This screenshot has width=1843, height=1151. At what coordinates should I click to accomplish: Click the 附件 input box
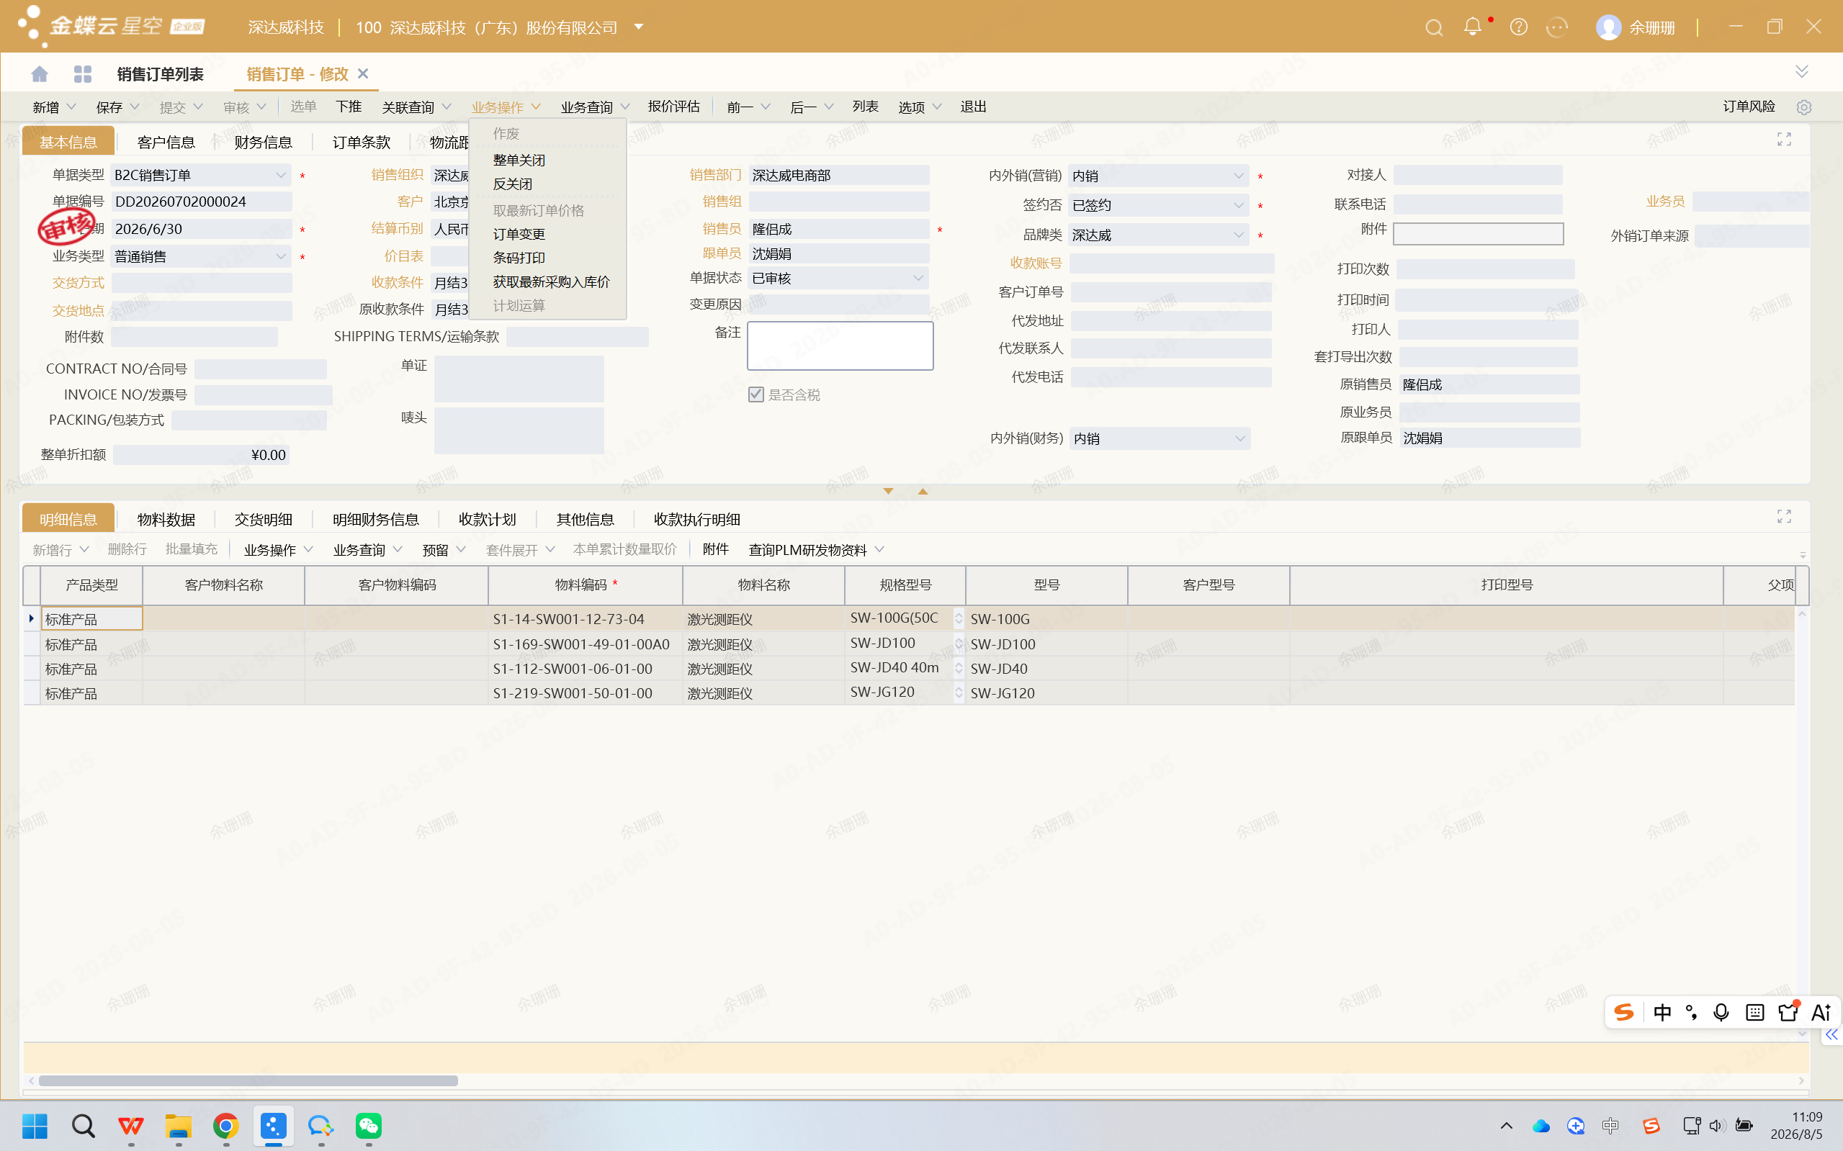(x=1478, y=234)
